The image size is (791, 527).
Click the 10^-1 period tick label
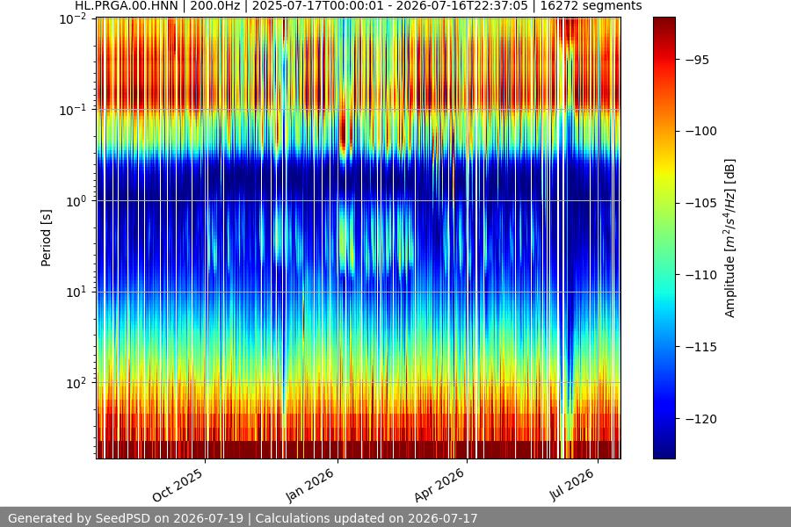[73, 111]
